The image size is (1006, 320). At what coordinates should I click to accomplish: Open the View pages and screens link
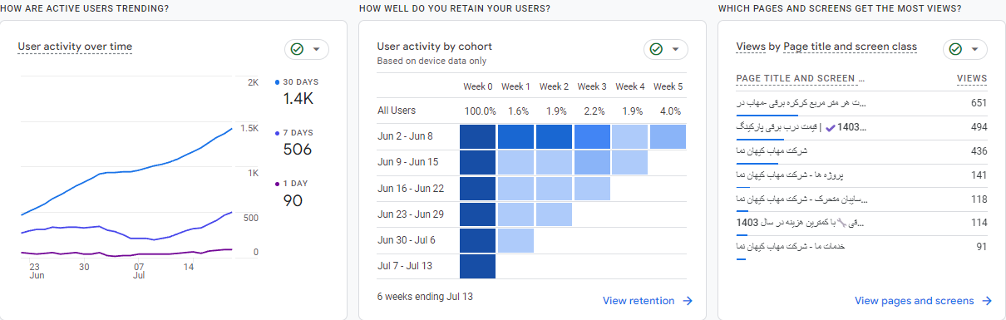(914, 301)
